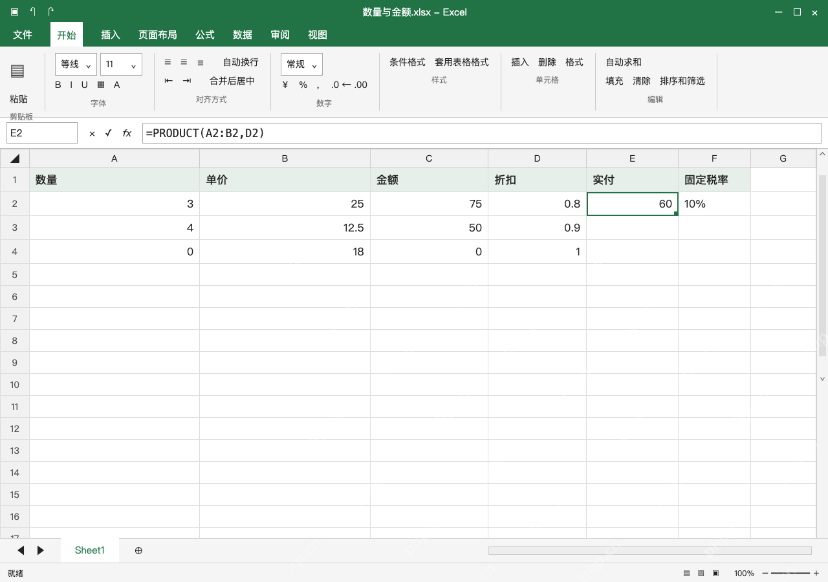Increase the cell indent

pyautogui.click(x=187, y=81)
